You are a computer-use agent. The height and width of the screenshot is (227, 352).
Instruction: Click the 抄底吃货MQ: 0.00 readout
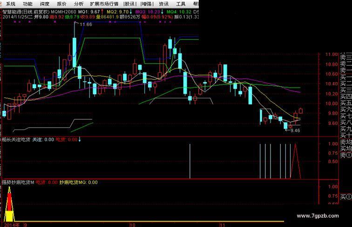78,182
